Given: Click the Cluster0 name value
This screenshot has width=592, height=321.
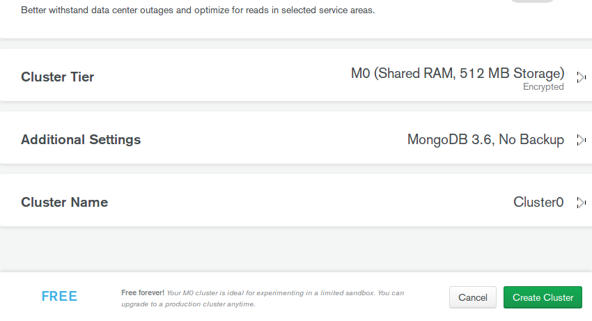Looking at the screenshot, I should [538, 202].
